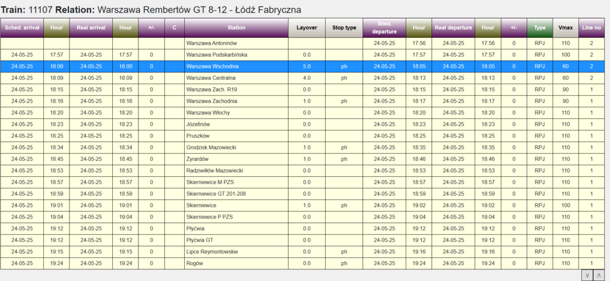Click scheduled arrival hour 18:34 for Grodzisk
The image size is (610, 281).
click(x=57, y=148)
